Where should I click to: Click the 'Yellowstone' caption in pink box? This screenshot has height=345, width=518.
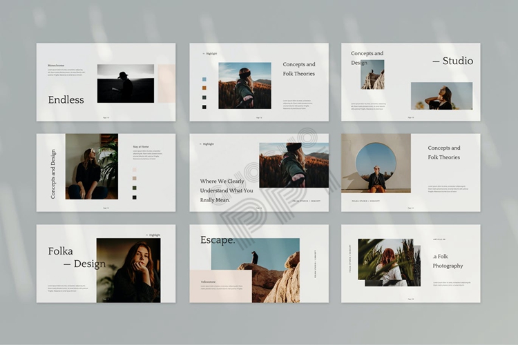coord(208,282)
